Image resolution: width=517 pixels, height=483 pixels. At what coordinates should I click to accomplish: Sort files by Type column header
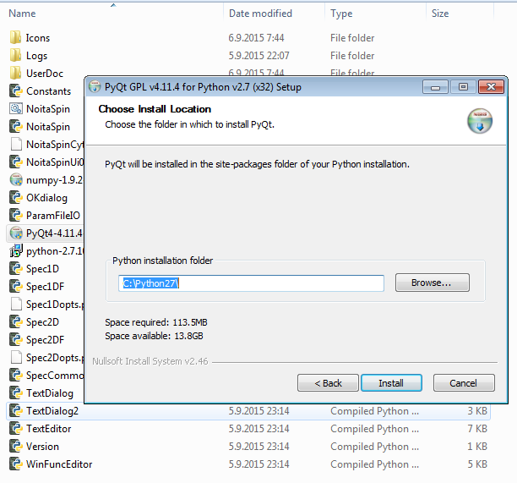341,14
